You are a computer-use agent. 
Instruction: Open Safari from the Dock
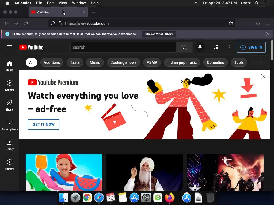click(x=99, y=198)
